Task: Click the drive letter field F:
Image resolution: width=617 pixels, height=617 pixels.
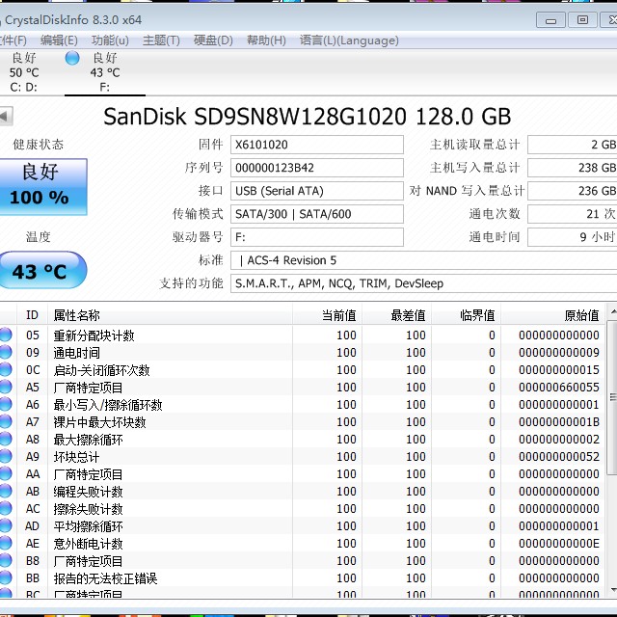Action: tap(317, 237)
